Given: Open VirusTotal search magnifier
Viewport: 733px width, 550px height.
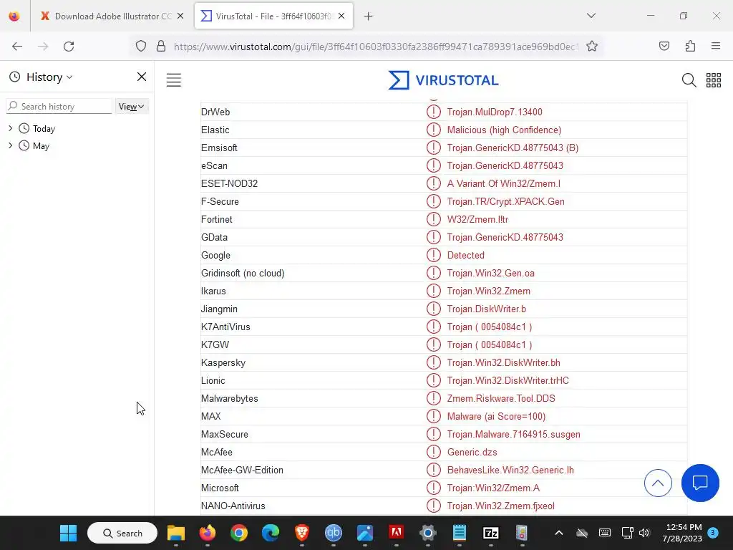Looking at the screenshot, I should 689,80.
